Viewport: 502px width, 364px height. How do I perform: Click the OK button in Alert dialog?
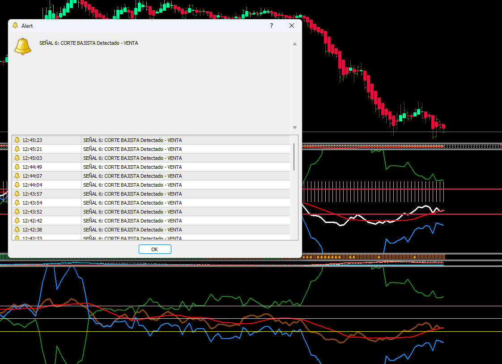(155, 249)
